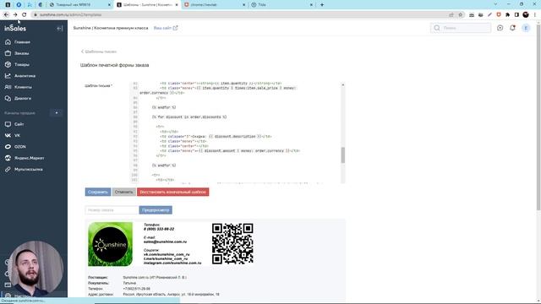Open the VK sales channel icon

tap(8, 135)
